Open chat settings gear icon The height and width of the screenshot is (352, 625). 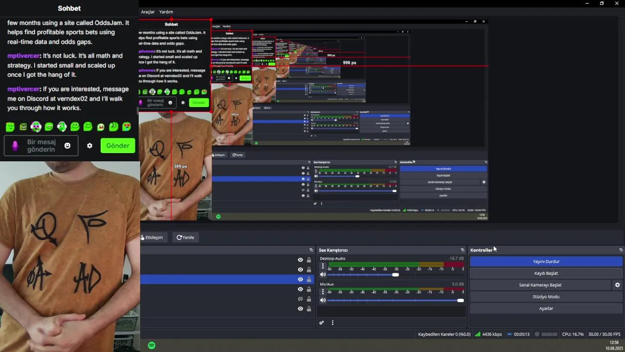(x=89, y=146)
